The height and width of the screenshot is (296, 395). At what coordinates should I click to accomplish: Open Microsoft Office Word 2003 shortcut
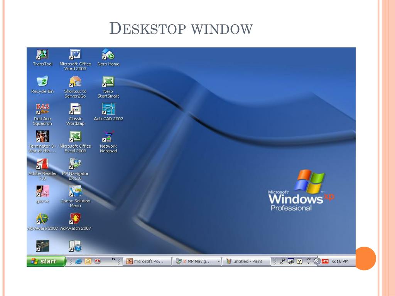coord(75,60)
